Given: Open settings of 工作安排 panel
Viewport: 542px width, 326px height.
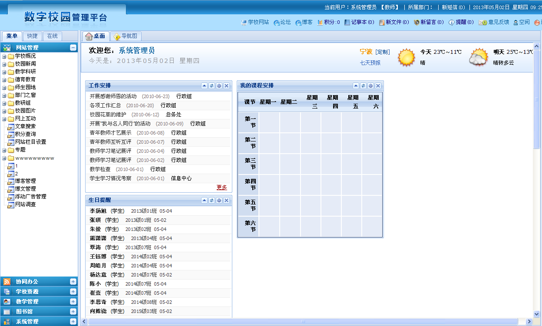Looking at the screenshot, I should [x=219, y=86].
